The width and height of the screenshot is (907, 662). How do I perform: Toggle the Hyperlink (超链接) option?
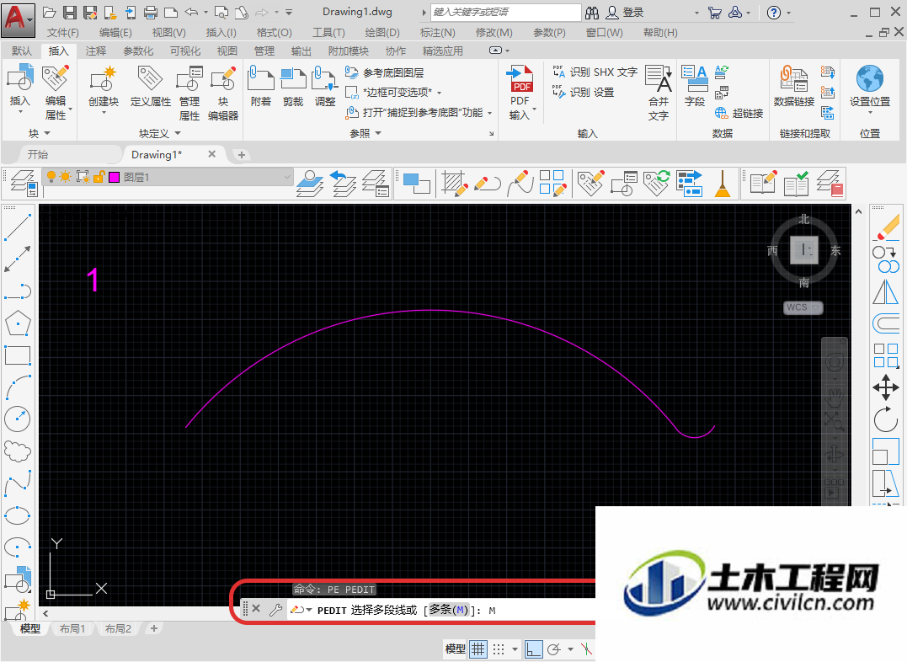[x=739, y=113]
